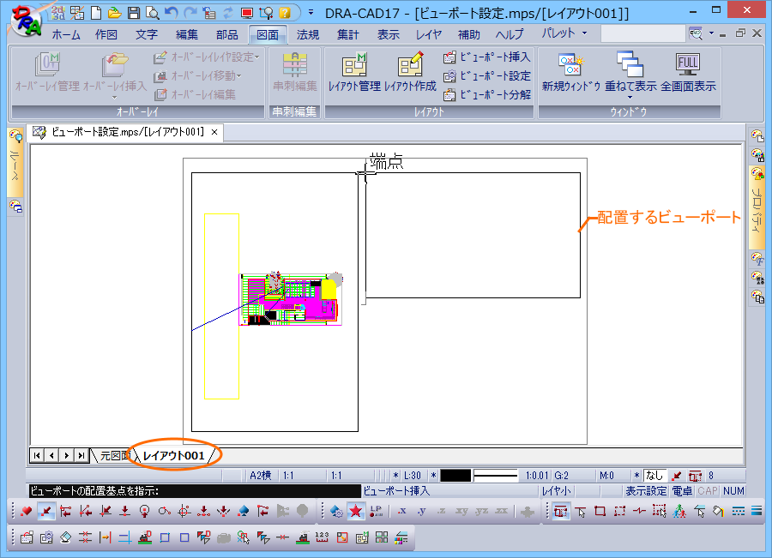Image resolution: width=772 pixels, height=558 pixels.
Task: Open レイアウト管理 layout manager
Action: pyautogui.click(x=354, y=74)
